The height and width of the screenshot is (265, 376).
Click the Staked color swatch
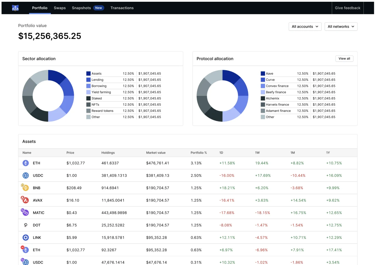(88, 98)
